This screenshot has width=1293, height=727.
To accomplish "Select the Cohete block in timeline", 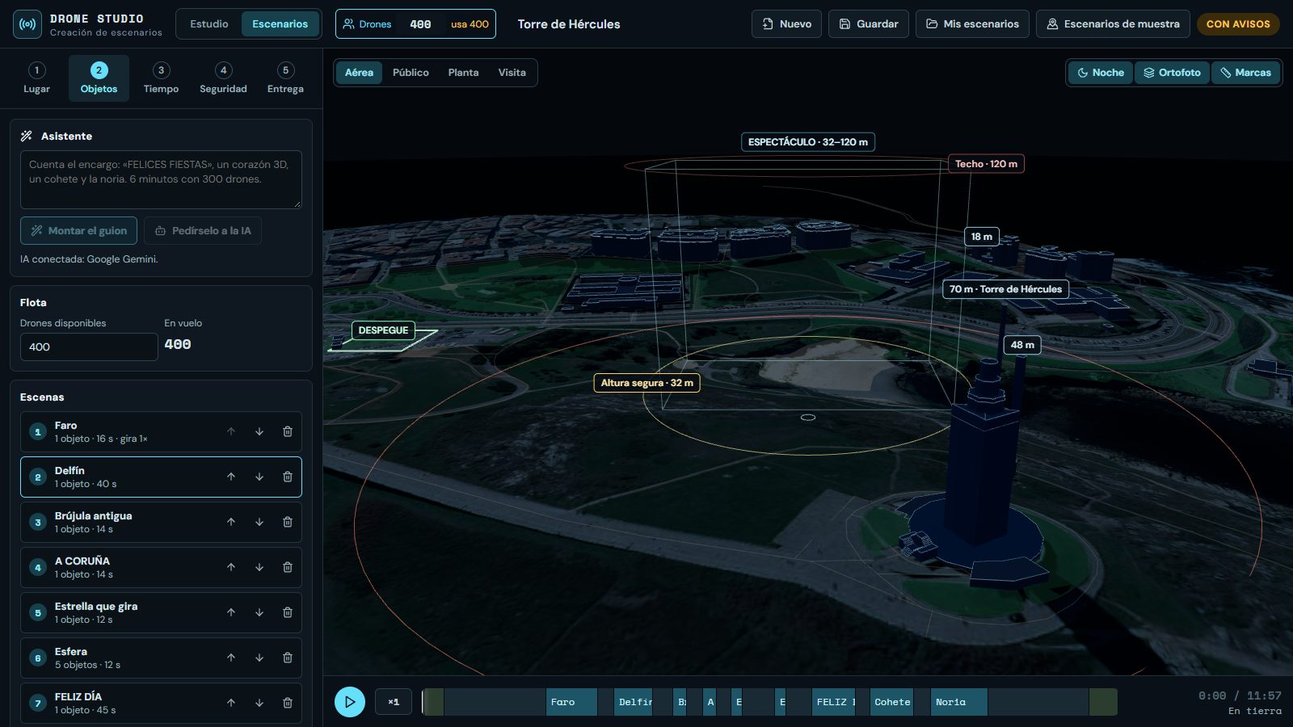I will (x=892, y=702).
